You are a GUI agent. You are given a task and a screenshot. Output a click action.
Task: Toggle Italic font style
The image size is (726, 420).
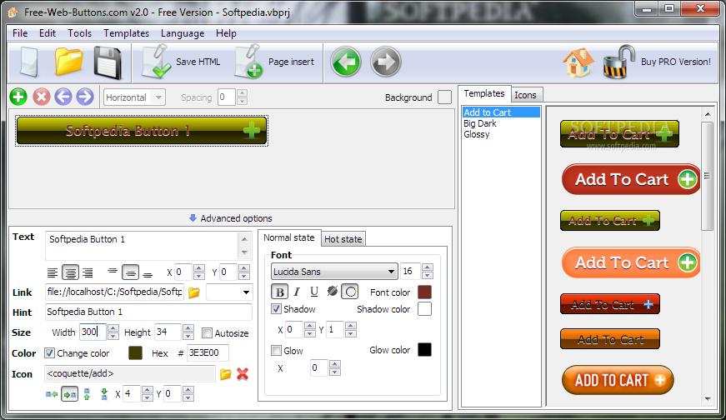coord(297,292)
